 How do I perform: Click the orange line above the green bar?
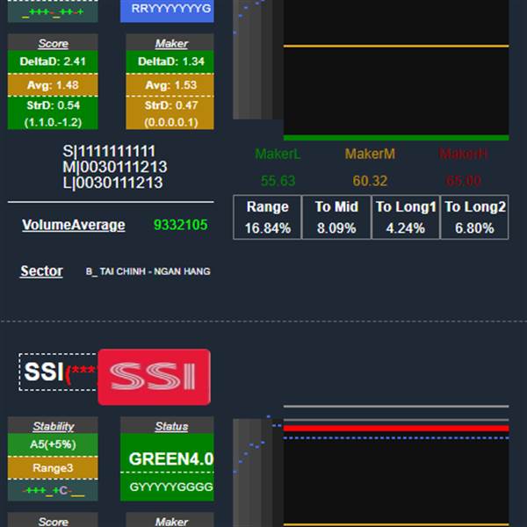pyautogui.click(x=396, y=46)
